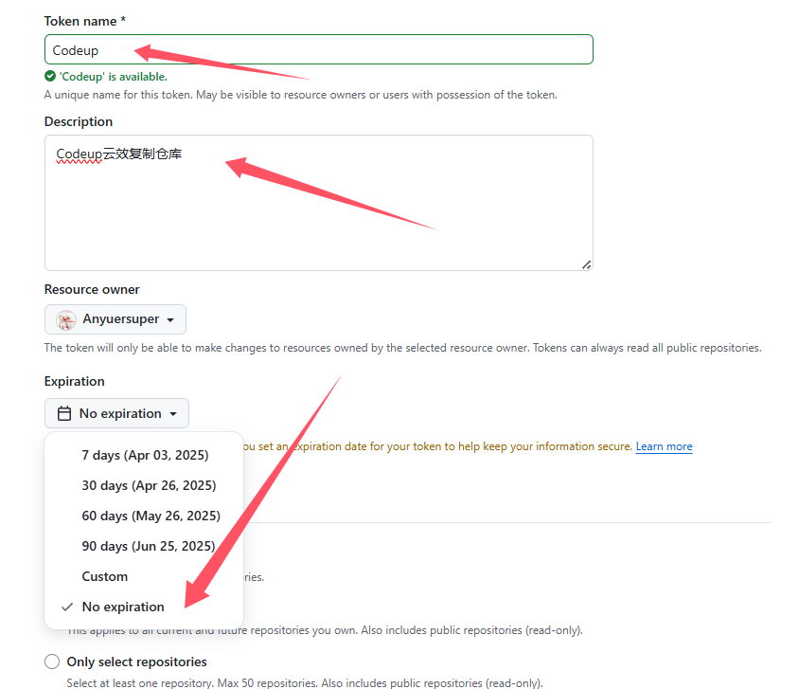798x689 pixels.
Task: Click inside the Description text area
Action: pyautogui.click(x=319, y=203)
